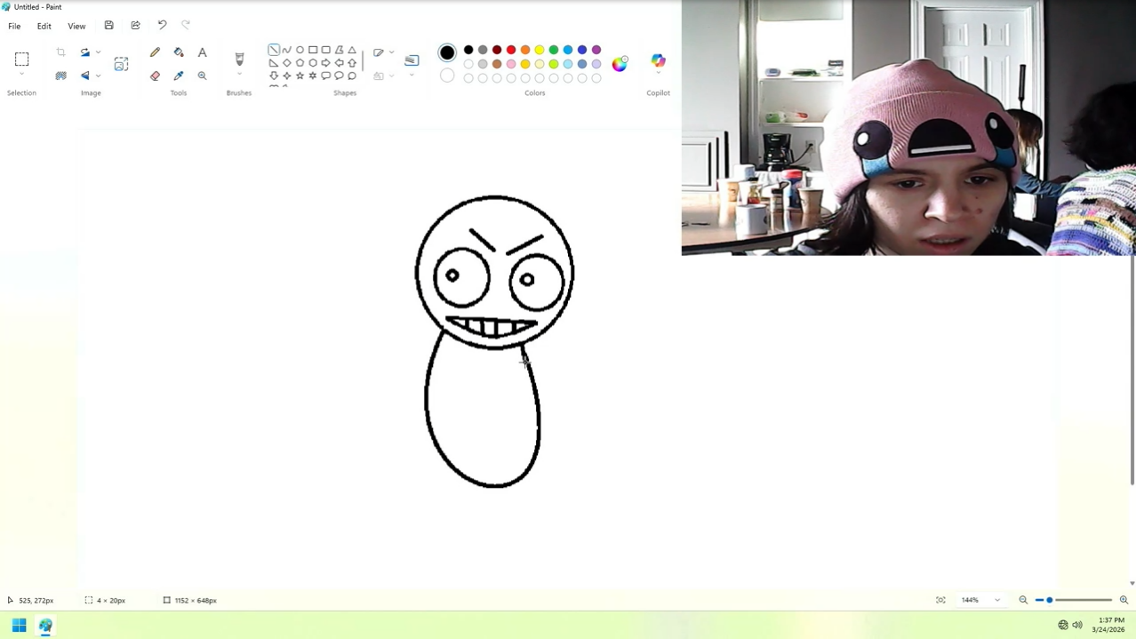
Task: Select the Text tool
Action: pyautogui.click(x=202, y=53)
